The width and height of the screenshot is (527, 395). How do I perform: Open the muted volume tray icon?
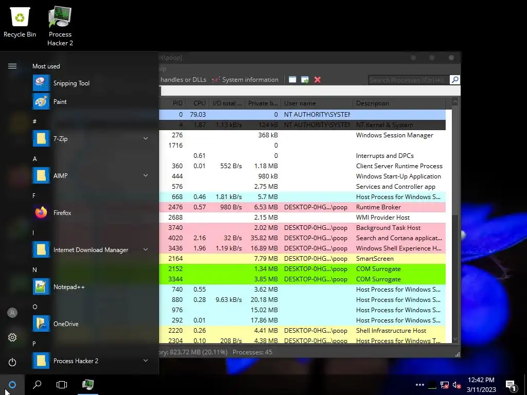(456, 385)
